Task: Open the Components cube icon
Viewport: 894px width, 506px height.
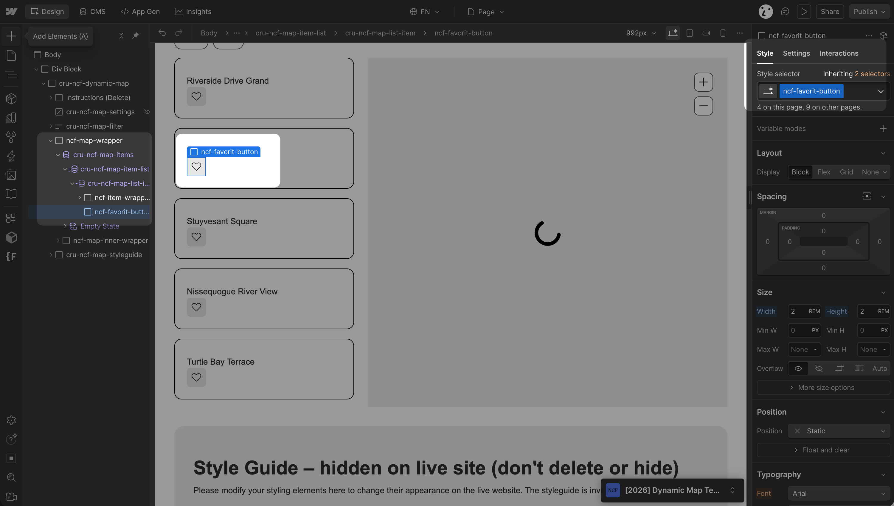Action: [11, 99]
